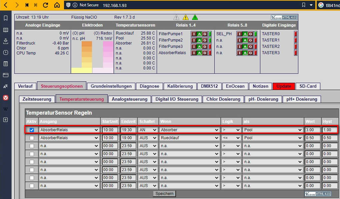
Task: Open the Diagnose tab
Action: click(149, 86)
